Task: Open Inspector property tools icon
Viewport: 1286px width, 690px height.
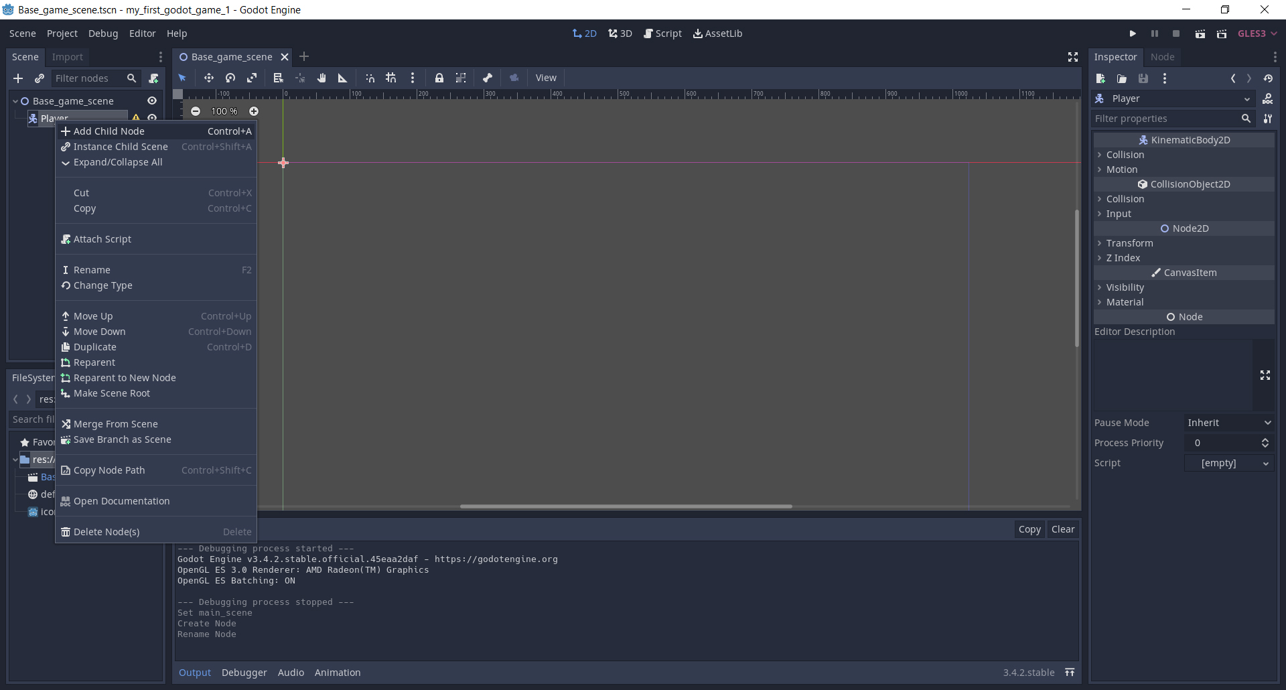Action: tap(1268, 119)
